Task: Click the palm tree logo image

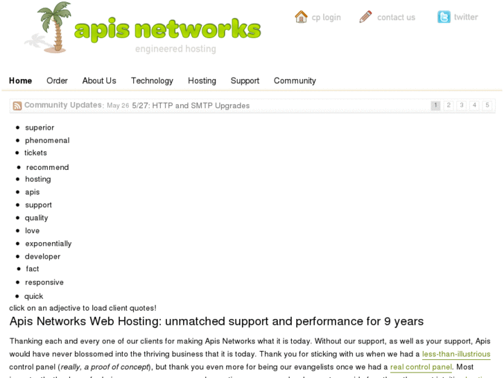Action: (49, 27)
